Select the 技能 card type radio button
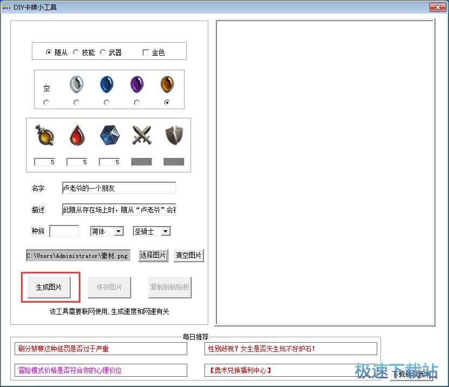Screen dimensions: 449x387 click(x=76, y=52)
